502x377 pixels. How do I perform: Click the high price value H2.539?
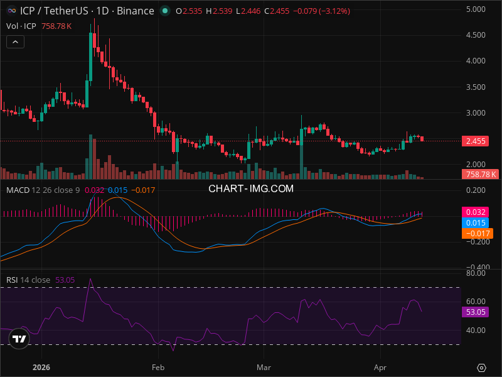[219, 11]
